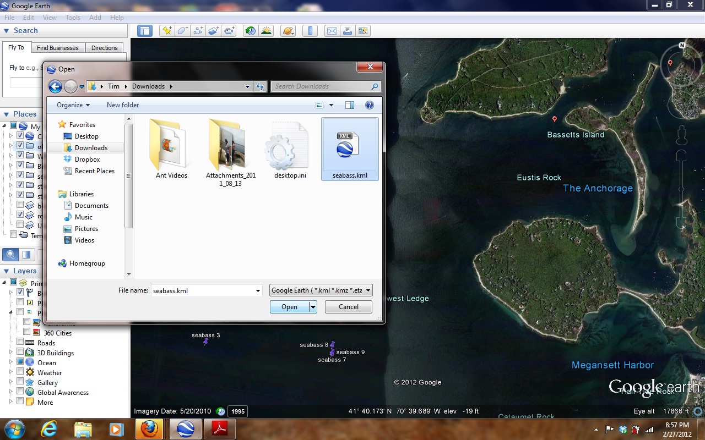Select the Ant Videos folder

coord(171,149)
